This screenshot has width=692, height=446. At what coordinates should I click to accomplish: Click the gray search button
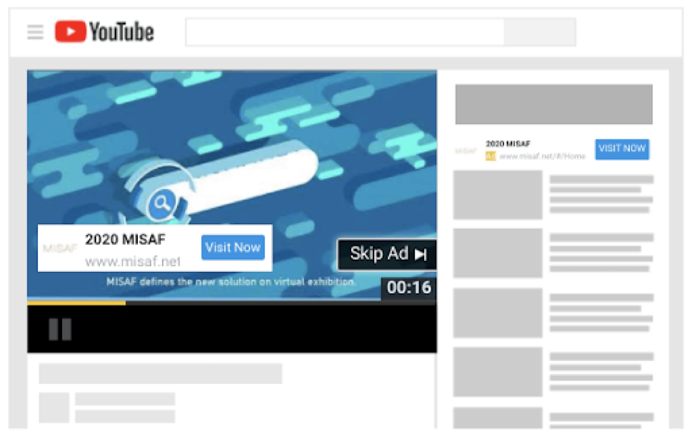[540, 32]
